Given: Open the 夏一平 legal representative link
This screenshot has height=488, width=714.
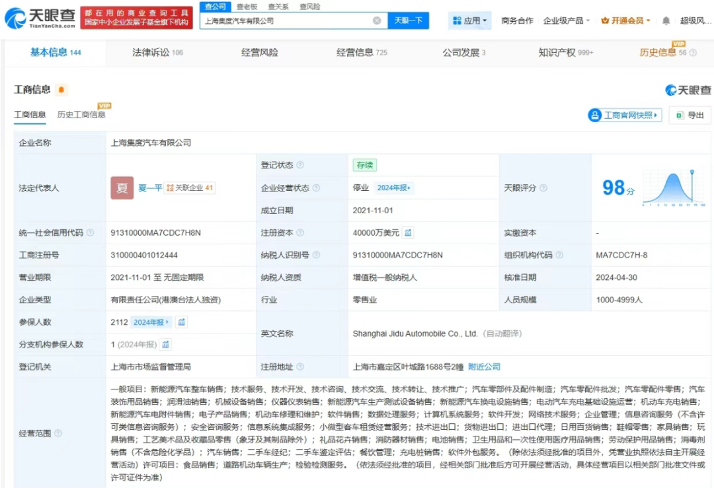Looking at the screenshot, I should click(x=150, y=188).
